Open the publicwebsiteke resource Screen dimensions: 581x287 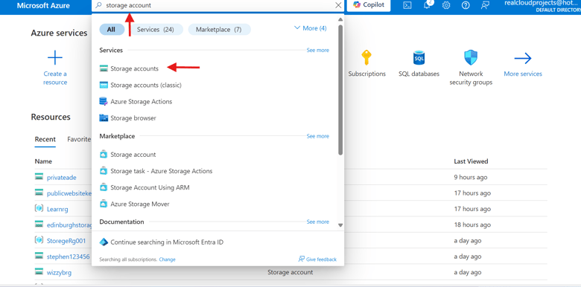click(69, 193)
